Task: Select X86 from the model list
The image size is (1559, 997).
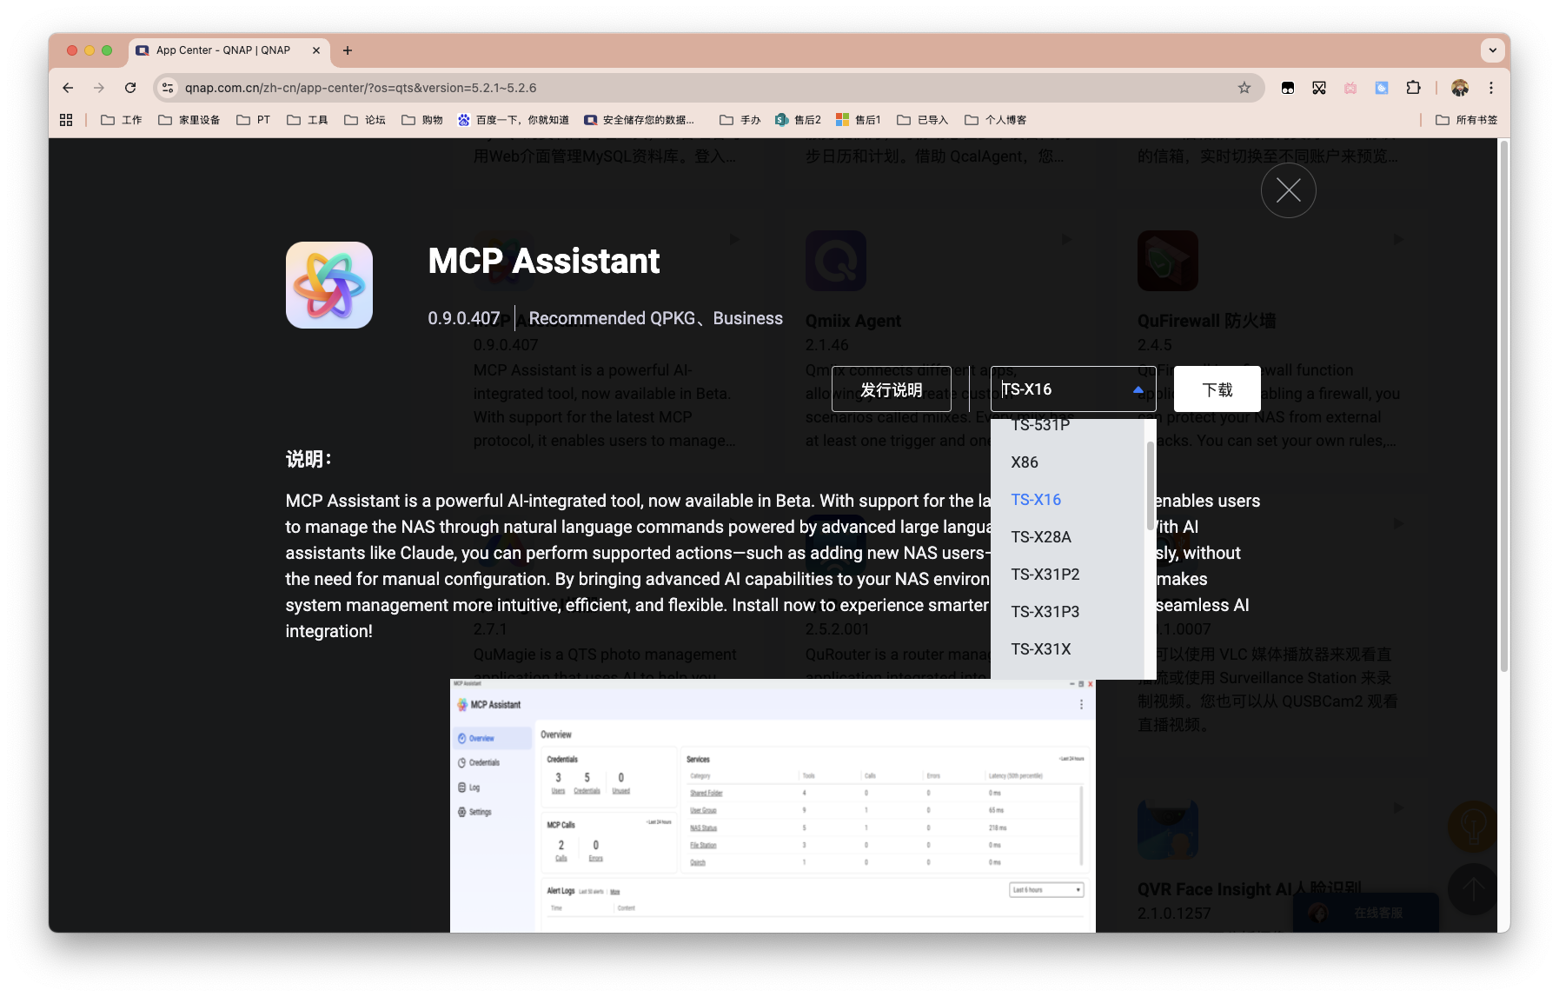Action: coord(1025,462)
